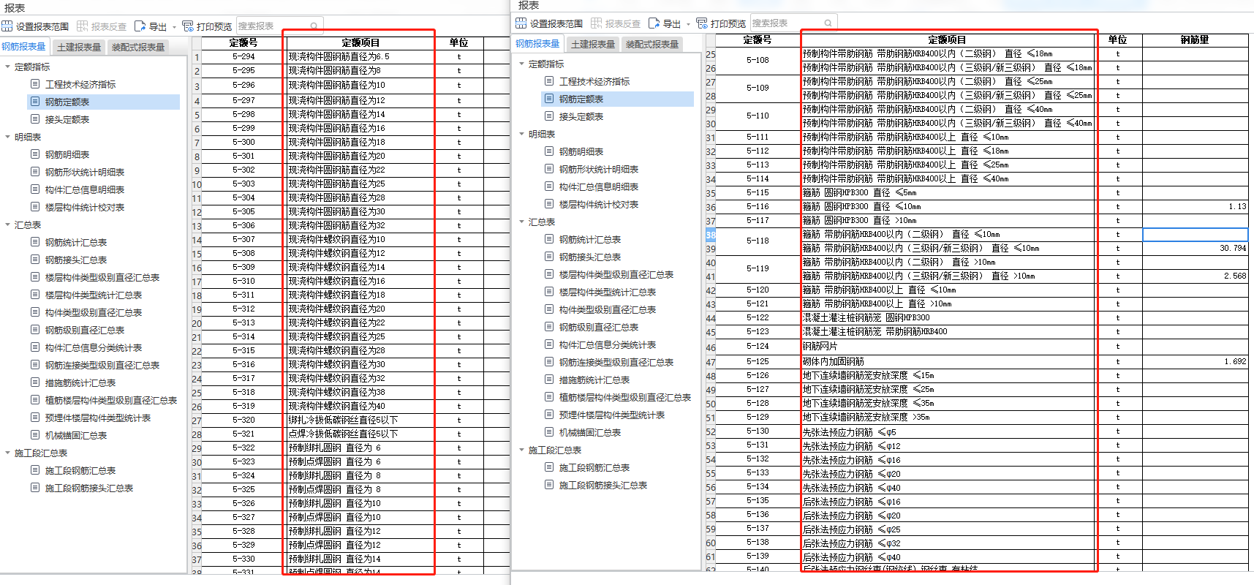Select cell 砌体内加固钢筋 in right table
1254x585 pixels.
948,361
